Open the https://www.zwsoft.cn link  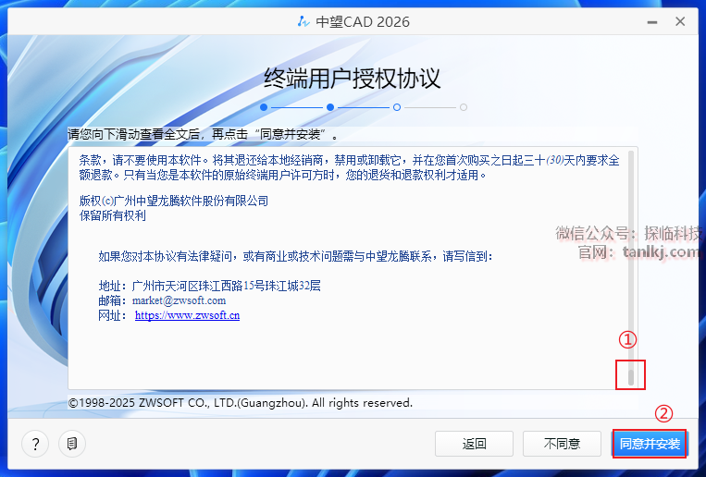pyautogui.click(x=187, y=315)
